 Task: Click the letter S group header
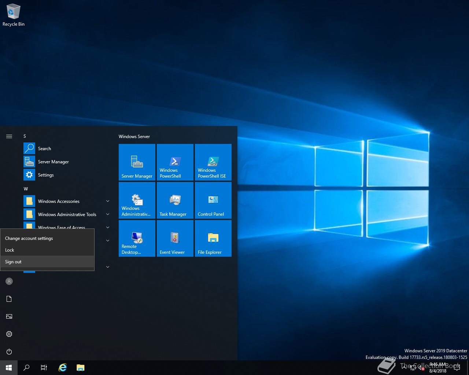click(25, 136)
